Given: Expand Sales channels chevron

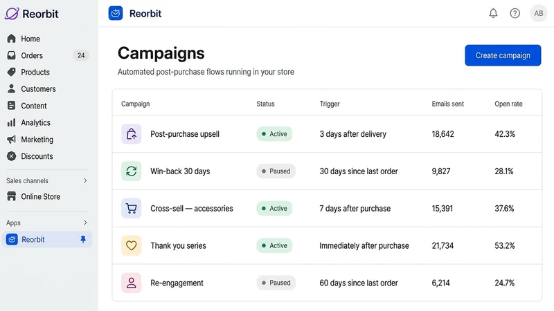Looking at the screenshot, I should pyautogui.click(x=85, y=180).
